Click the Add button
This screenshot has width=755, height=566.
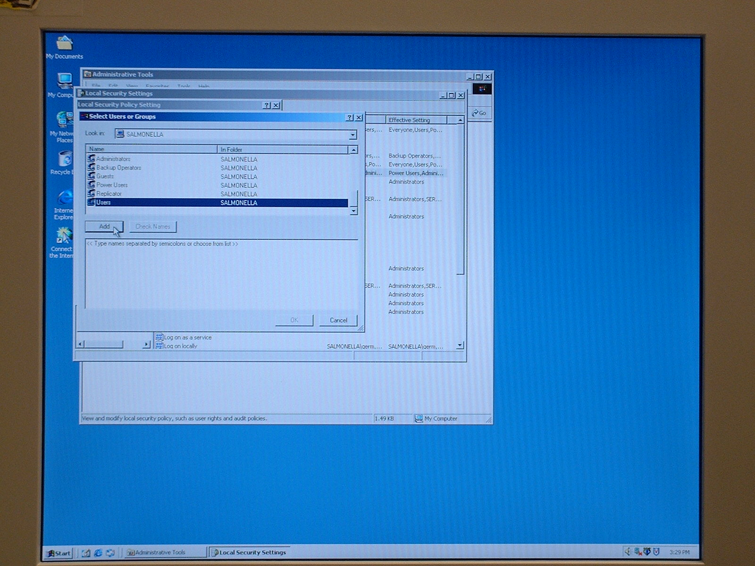click(104, 227)
